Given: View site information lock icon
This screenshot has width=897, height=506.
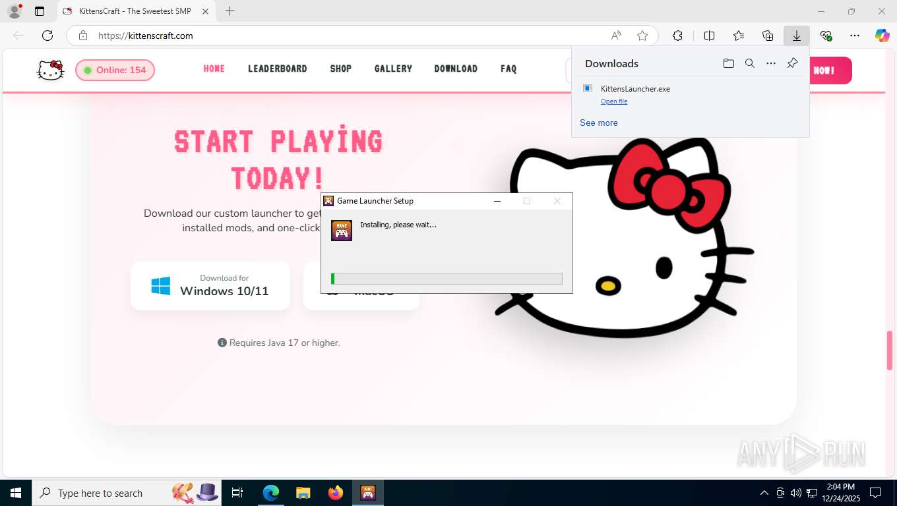Looking at the screenshot, I should [83, 36].
